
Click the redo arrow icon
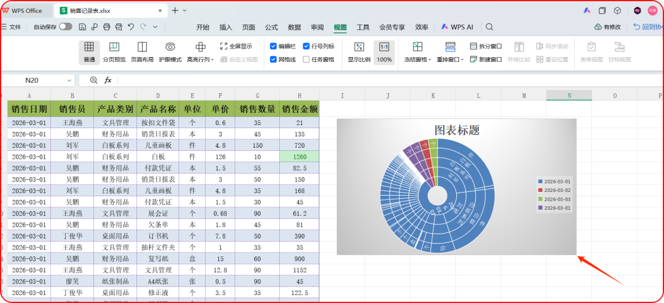pos(143,26)
